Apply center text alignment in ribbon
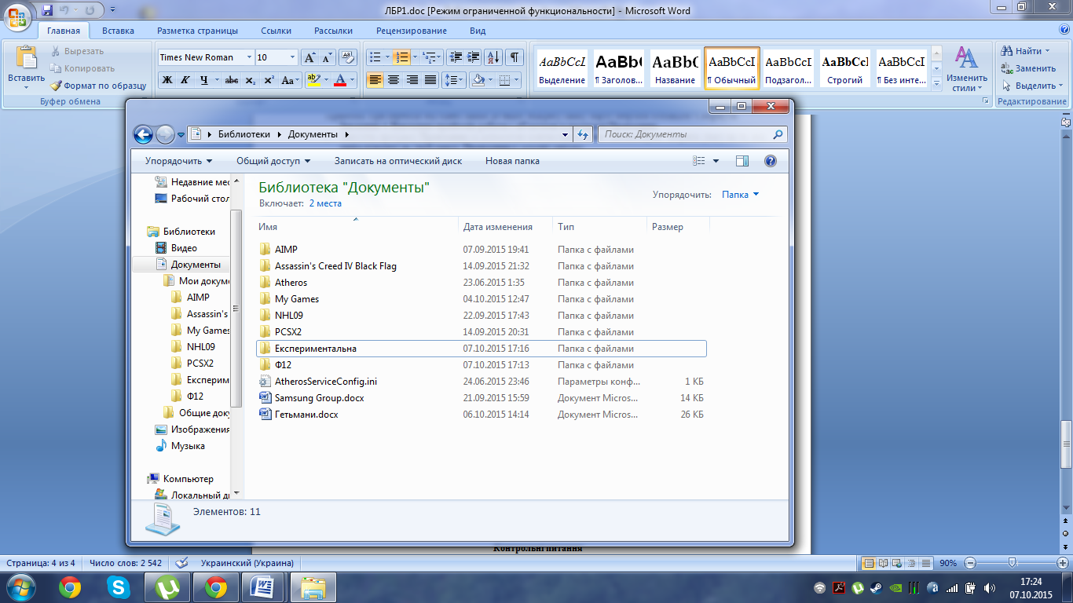Image resolution: width=1073 pixels, height=603 pixels. click(x=394, y=80)
